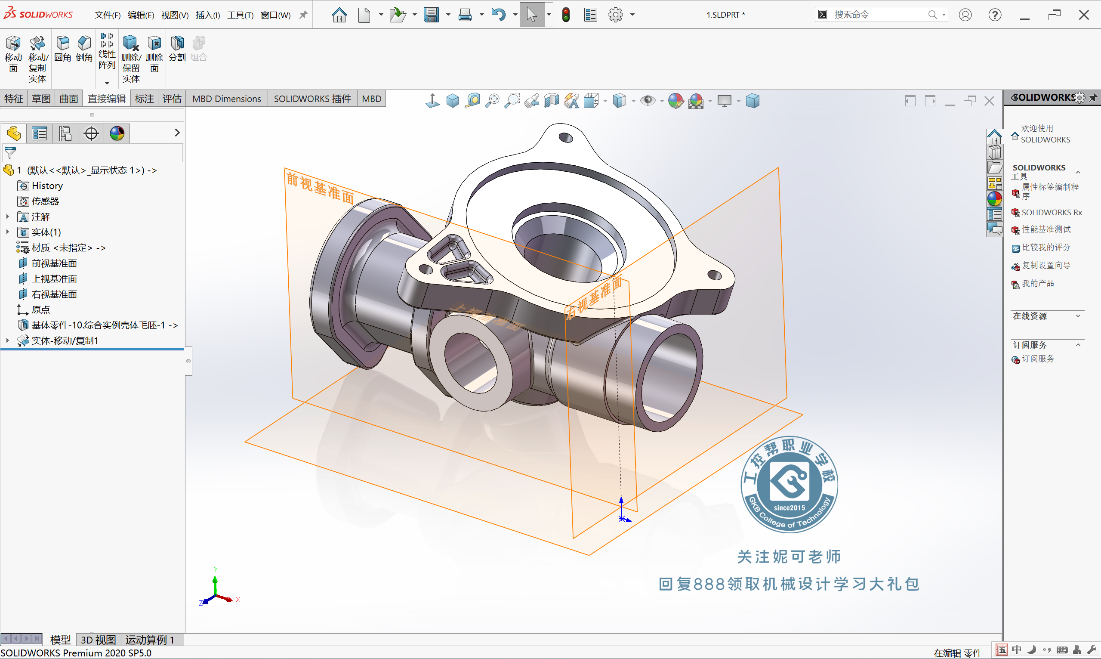
Task: Open the Display Style dropdown arrow
Action: tap(633, 101)
